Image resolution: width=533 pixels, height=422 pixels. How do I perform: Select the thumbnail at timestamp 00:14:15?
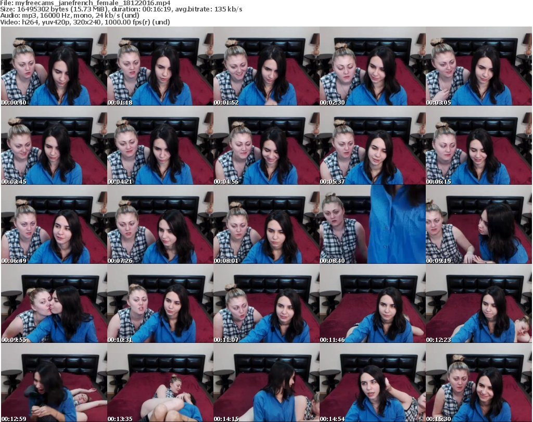(x=266, y=382)
